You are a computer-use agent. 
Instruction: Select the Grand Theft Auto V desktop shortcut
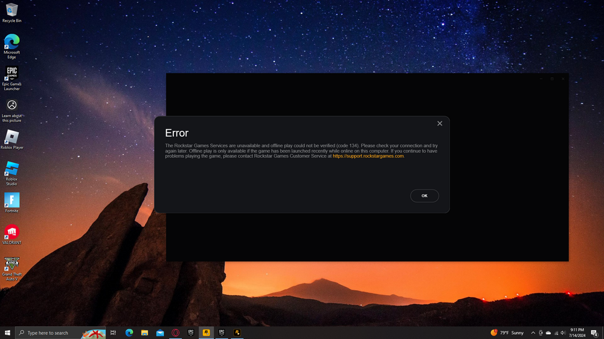click(11, 269)
